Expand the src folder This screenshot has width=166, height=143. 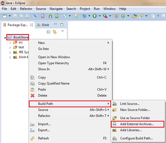point(10,43)
